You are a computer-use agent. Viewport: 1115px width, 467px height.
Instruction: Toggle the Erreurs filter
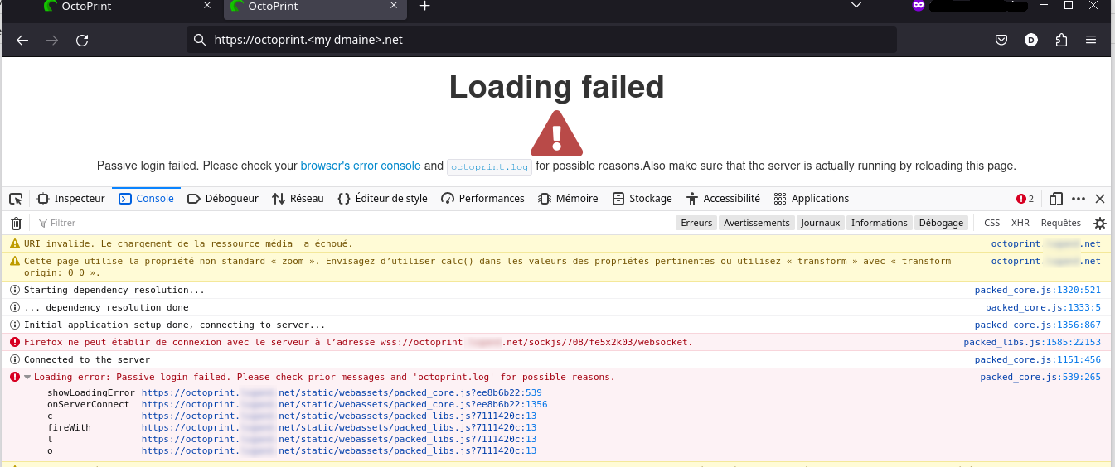click(696, 223)
